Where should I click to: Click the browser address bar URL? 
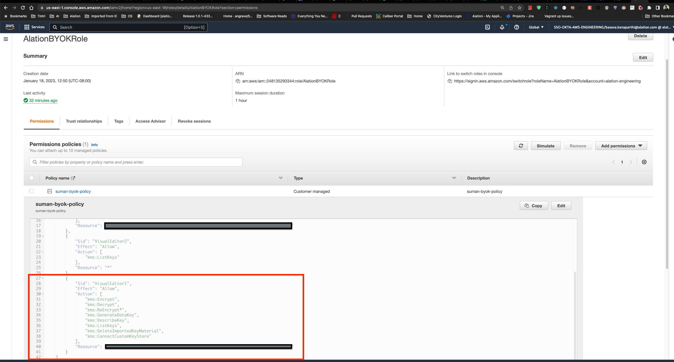point(152,8)
